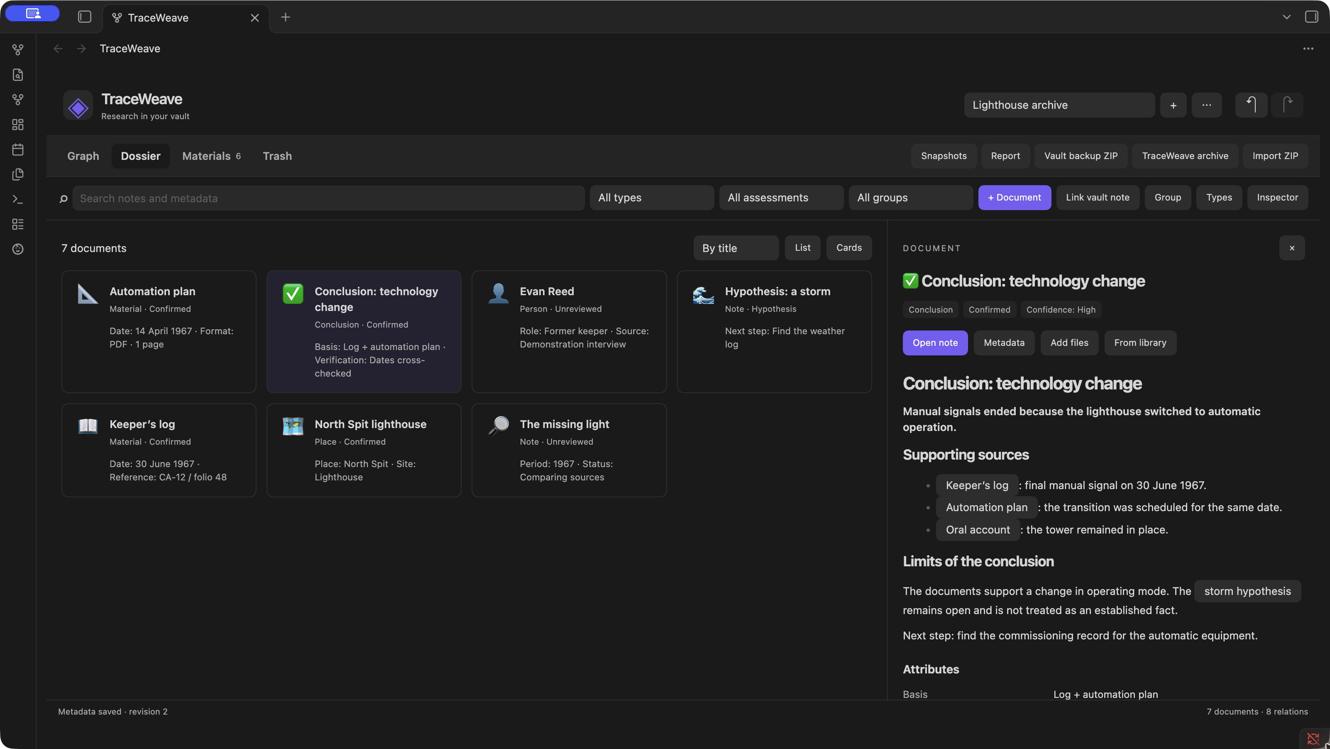Add a new project with plus button
Image resolution: width=1330 pixels, height=749 pixels.
[1173, 105]
